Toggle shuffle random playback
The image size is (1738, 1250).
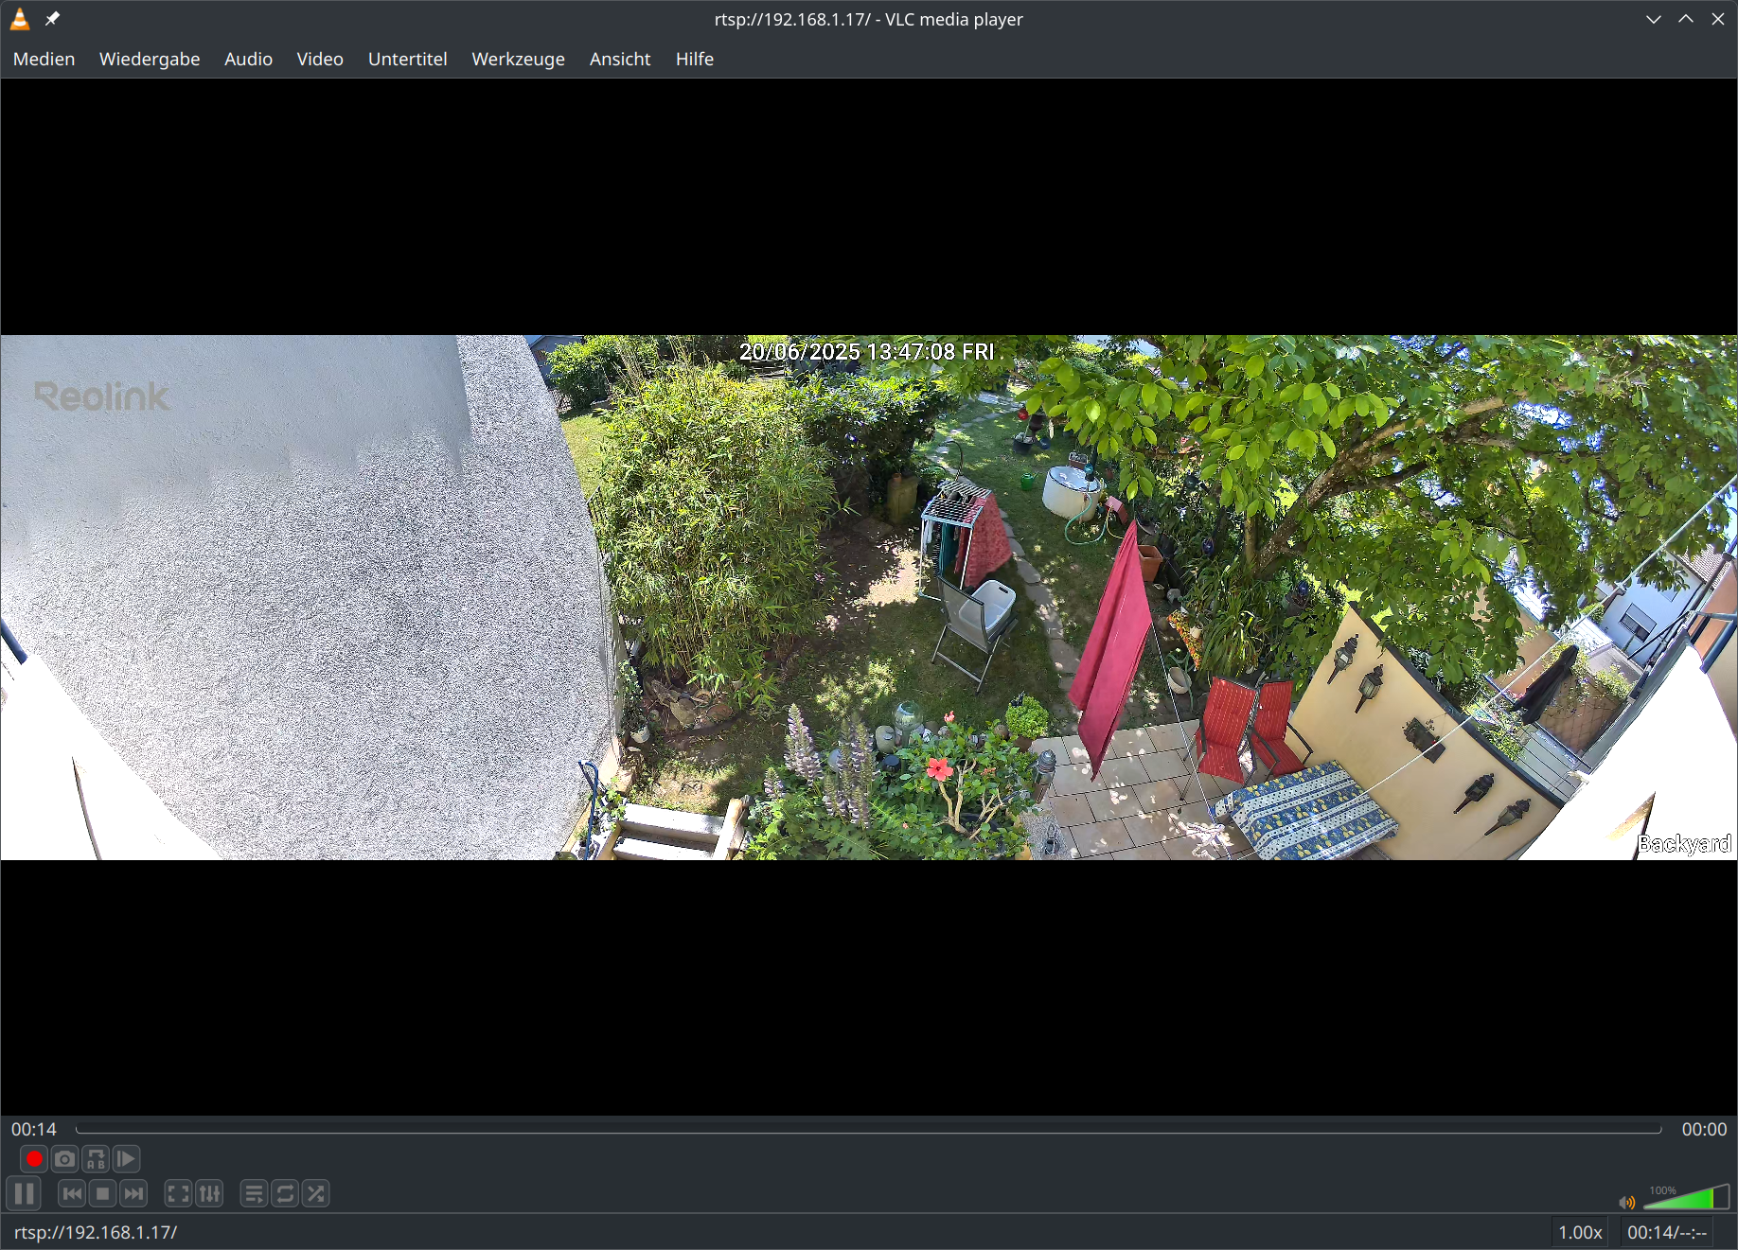click(316, 1194)
